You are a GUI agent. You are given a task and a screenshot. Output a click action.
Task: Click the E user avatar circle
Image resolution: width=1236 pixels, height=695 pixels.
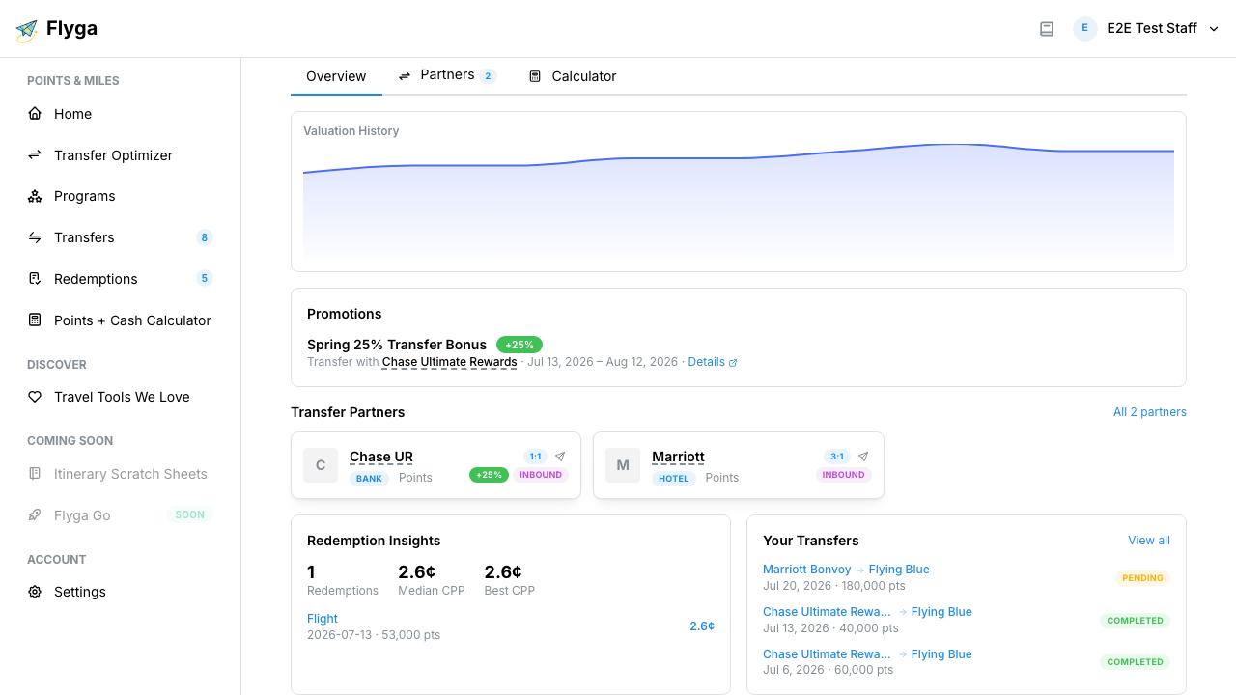pos(1085,28)
